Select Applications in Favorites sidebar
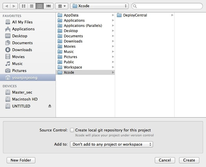Viewport: 206px width, 167px height. tap(28, 29)
